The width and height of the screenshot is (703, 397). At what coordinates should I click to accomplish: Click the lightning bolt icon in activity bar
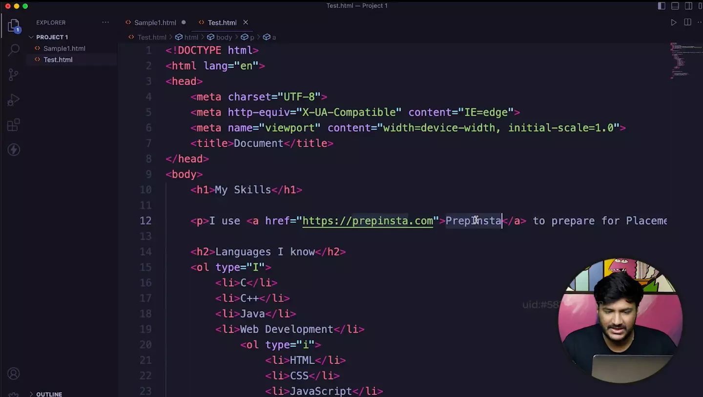[x=14, y=150]
